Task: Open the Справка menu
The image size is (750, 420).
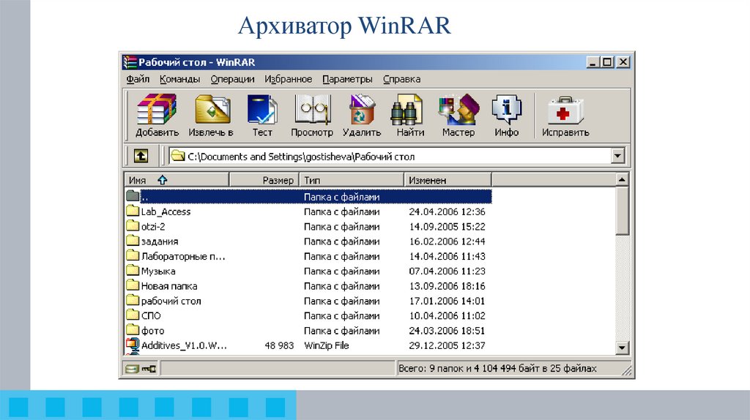Action: [x=402, y=79]
